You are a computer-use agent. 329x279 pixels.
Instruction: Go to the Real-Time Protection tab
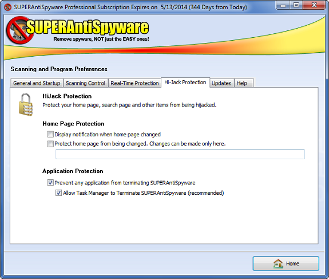pos(134,83)
